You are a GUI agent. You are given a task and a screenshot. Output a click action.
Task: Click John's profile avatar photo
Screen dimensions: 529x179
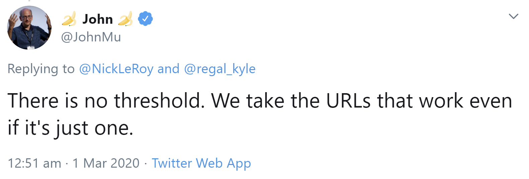[x=29, y=28]
